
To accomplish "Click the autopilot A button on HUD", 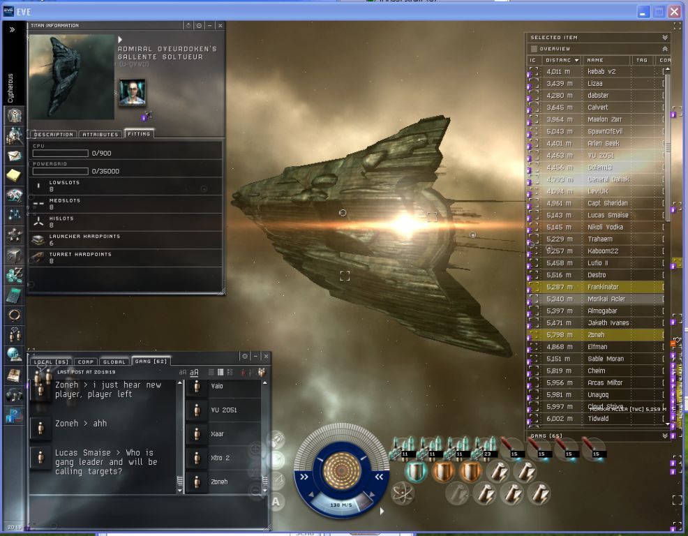I will coord(276,502).
